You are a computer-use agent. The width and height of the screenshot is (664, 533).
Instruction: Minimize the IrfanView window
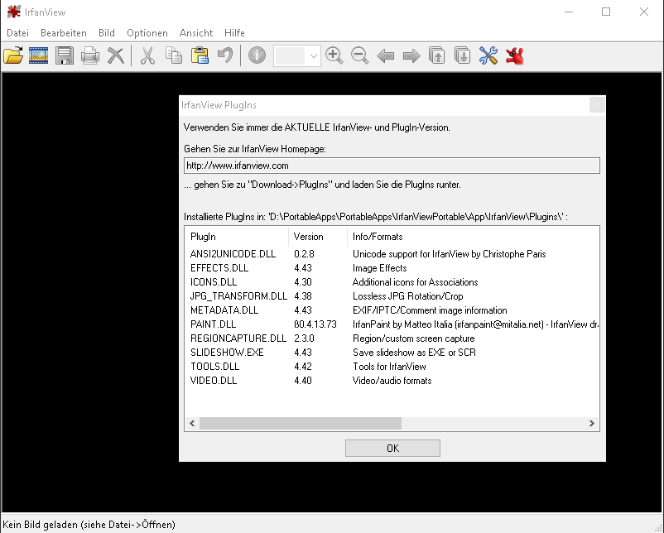tap(569, 12)
